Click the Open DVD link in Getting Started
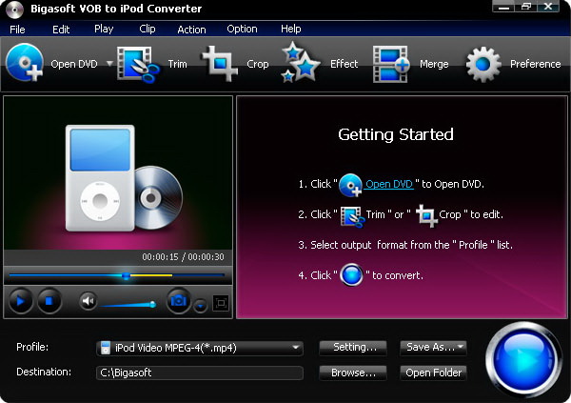This screenshot has width=571, height=403. click(x=389, y=184)
